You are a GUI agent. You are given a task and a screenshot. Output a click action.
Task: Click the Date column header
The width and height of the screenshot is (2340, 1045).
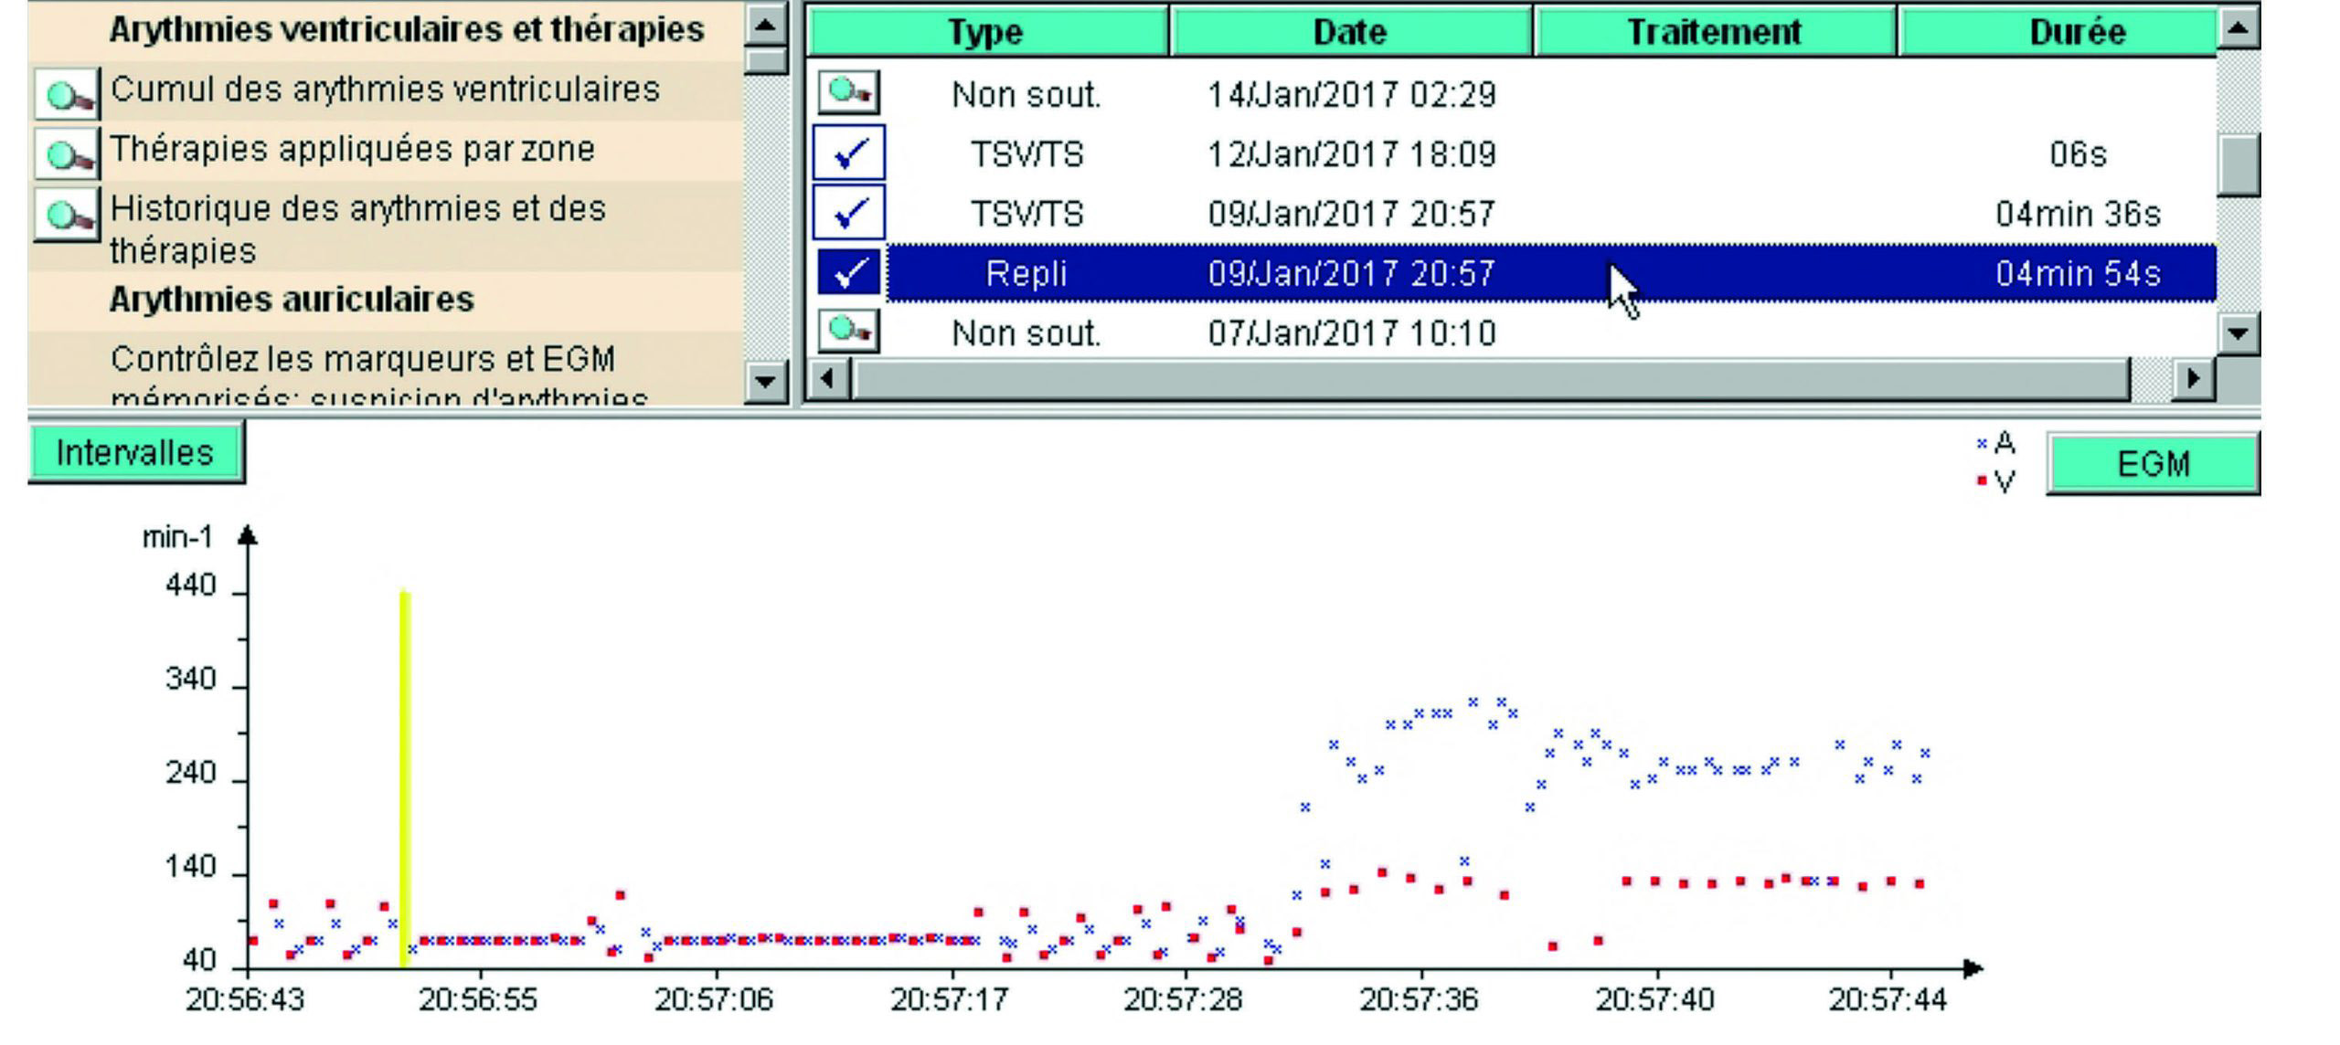(x=1350, y=32)
